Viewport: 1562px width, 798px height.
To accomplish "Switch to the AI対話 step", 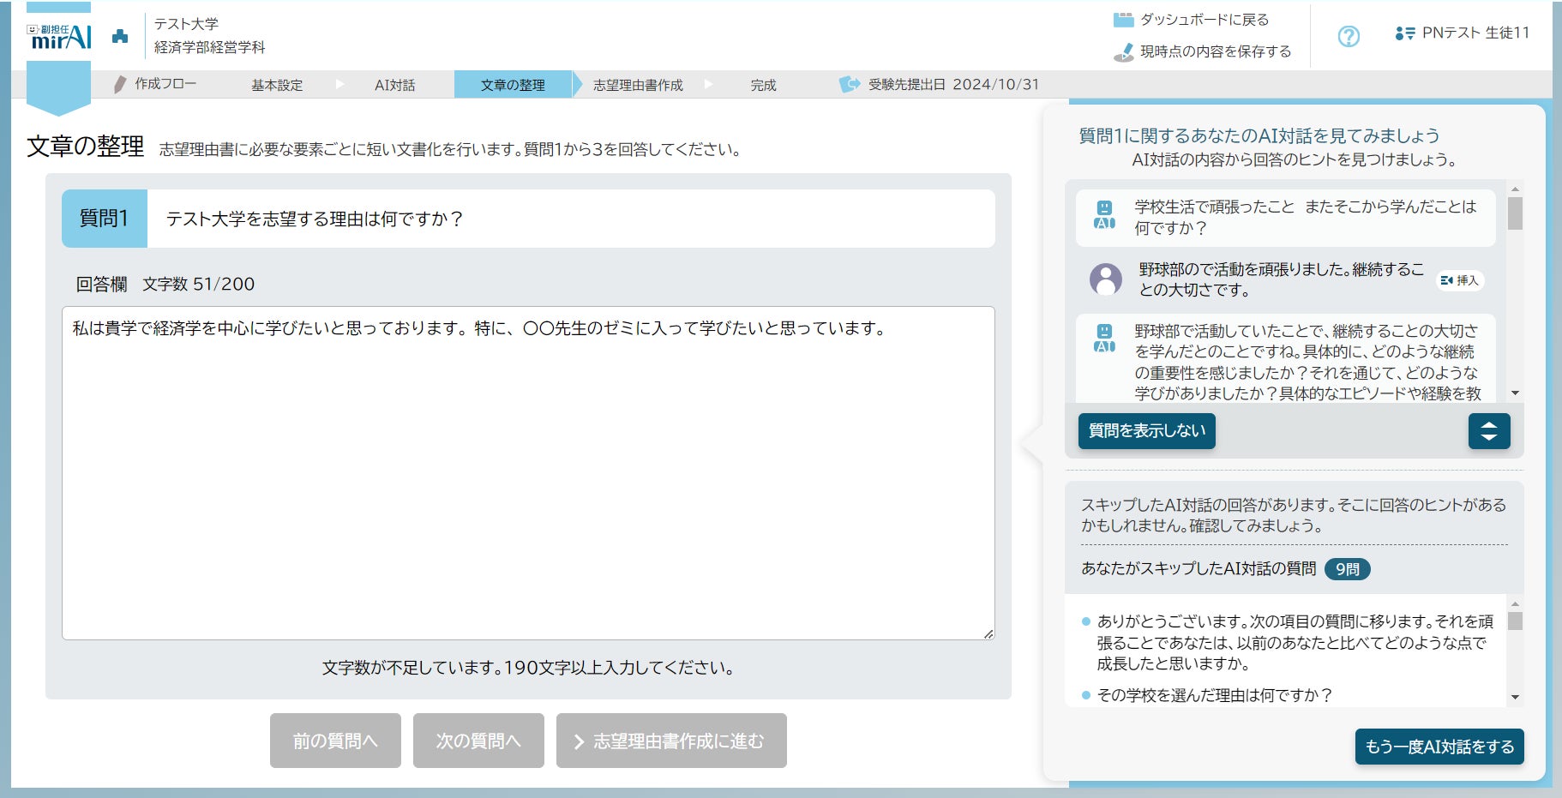I will [x=394, y=85].
